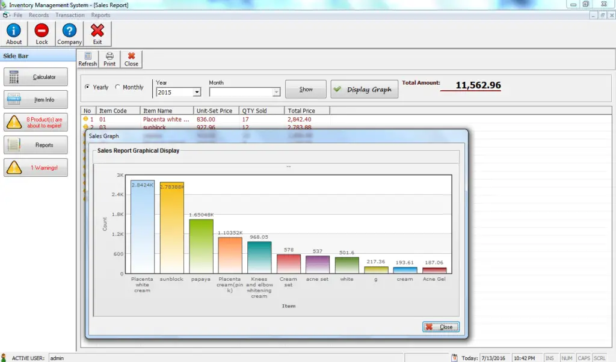Refresh the sales report data
Viewport: 616px width, 362px height.
click(87, 58)
